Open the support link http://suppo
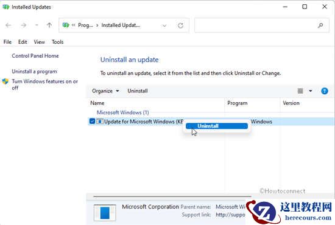335x225 pixels. [x=230, y=215]
